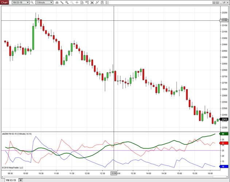Add a new tab with plus button
The width and height of the screenshot is (230, 182).
pos(21,180)
